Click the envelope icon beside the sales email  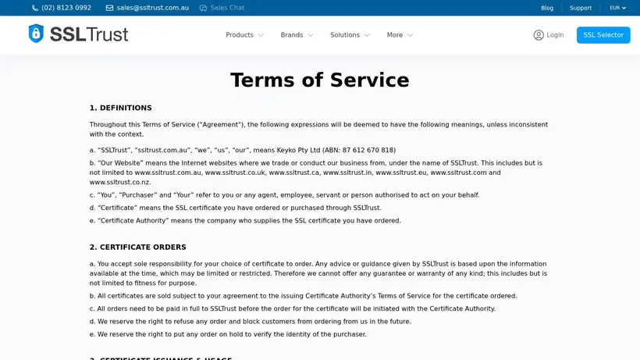click(x=109, y=8)
